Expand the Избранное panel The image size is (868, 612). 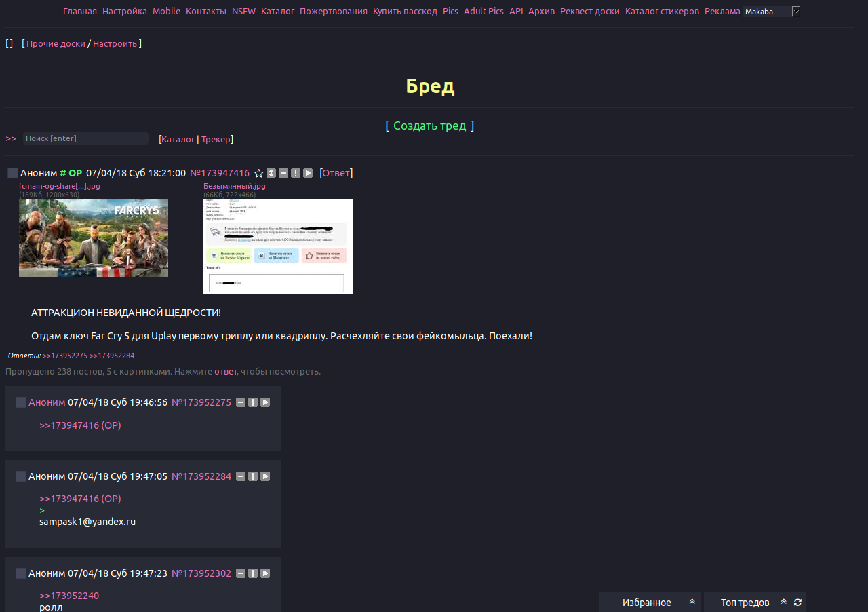tap(692, 602)
